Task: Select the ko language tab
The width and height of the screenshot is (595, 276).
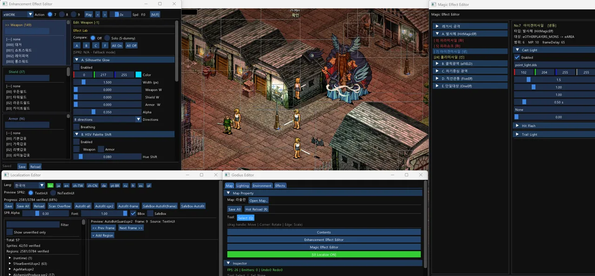Action: point(50,185)
